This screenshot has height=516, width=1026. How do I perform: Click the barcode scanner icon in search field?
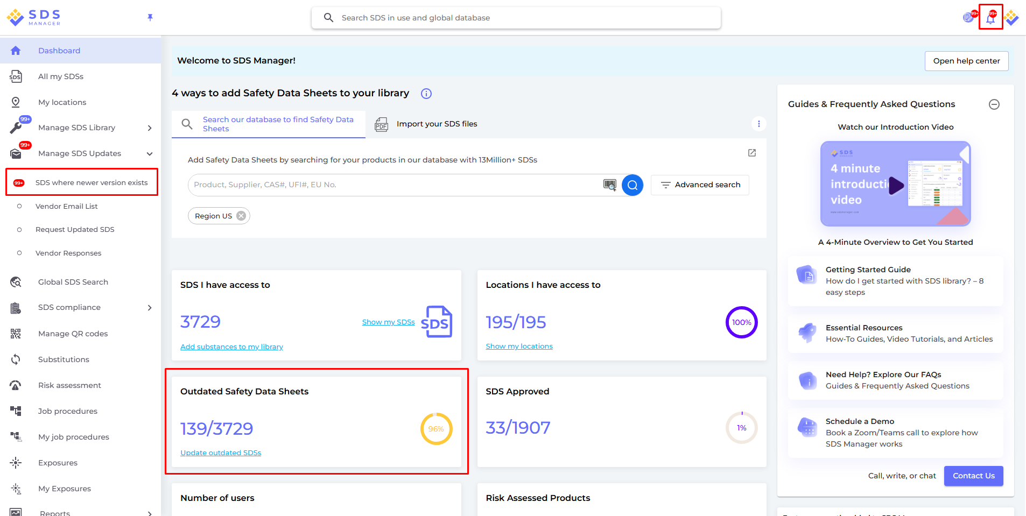coord(609,185)
